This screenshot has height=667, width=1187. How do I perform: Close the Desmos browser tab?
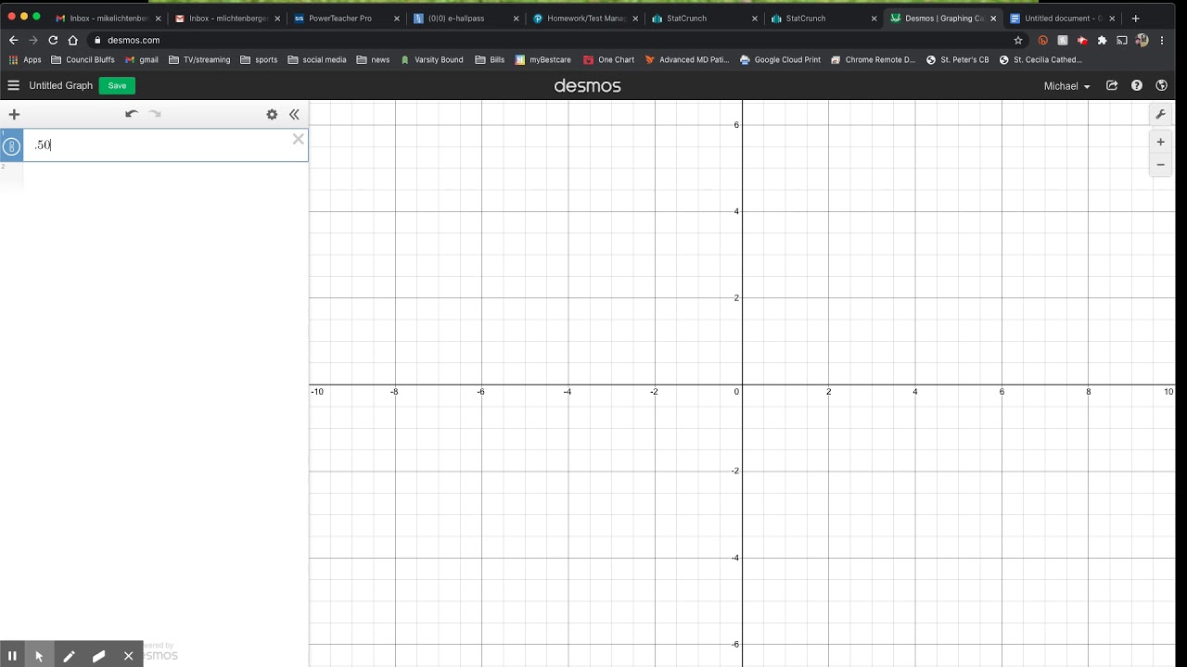993,19
